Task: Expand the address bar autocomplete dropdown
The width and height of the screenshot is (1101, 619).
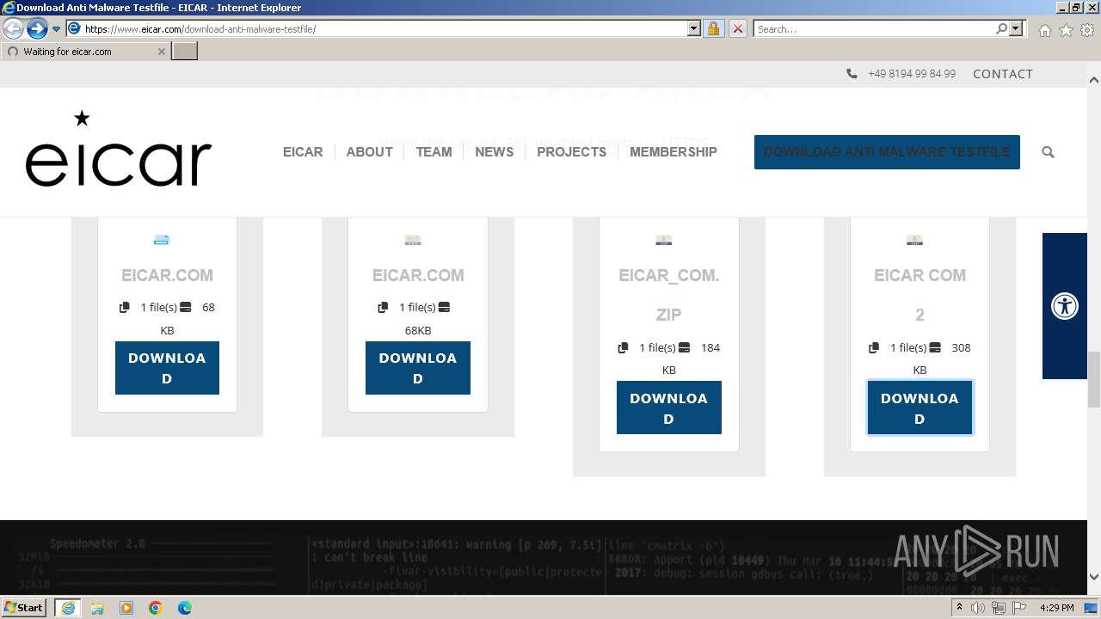Action: click(x=694, y=29)
